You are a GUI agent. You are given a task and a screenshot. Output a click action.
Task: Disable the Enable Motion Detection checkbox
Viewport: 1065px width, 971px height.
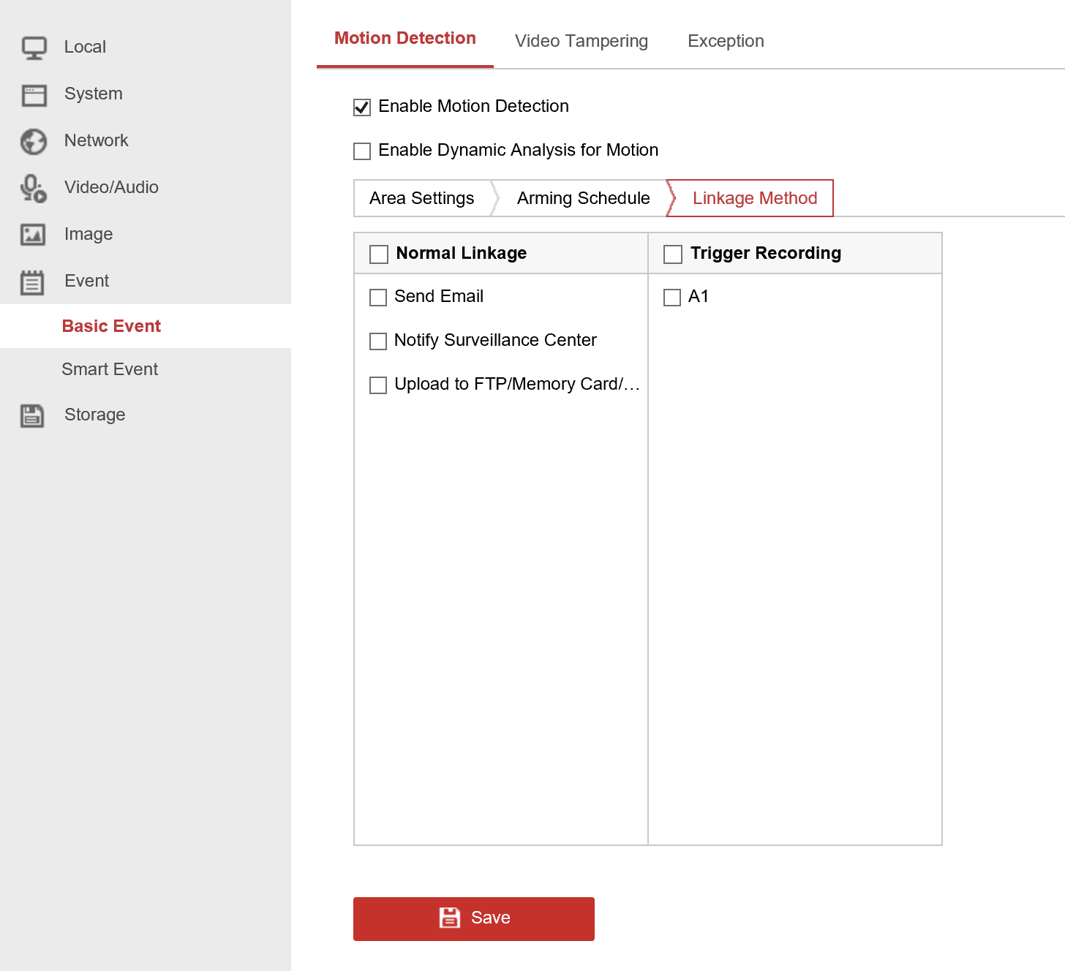[x=361, y=107]
